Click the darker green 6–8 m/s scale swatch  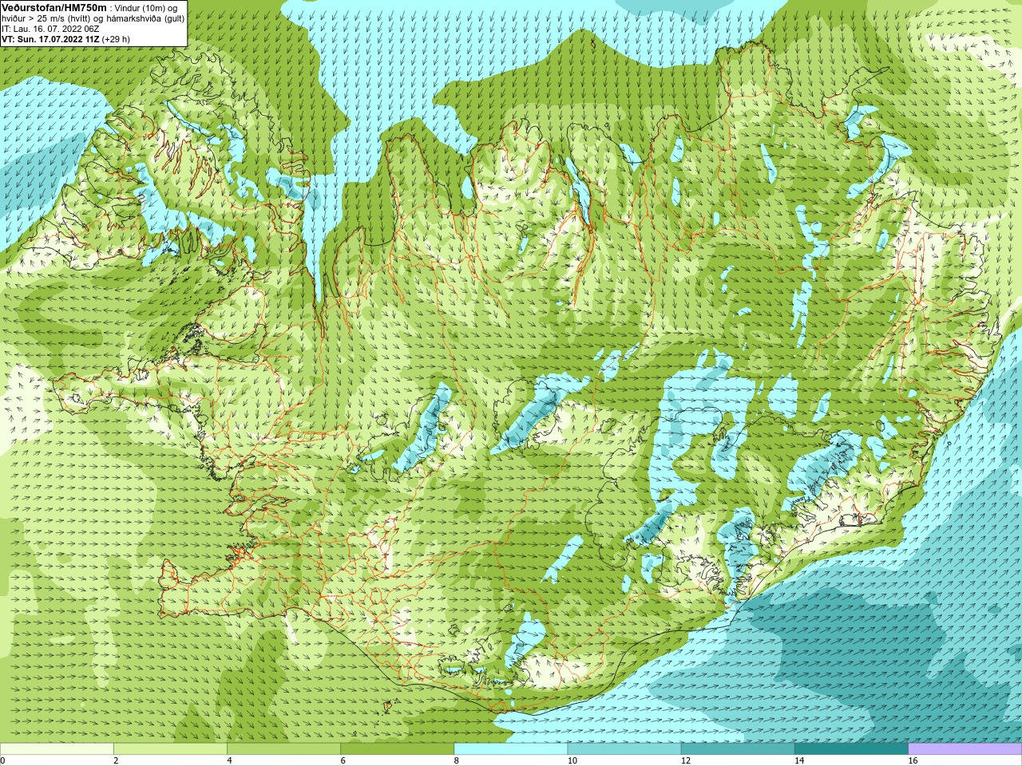(398, 749)
